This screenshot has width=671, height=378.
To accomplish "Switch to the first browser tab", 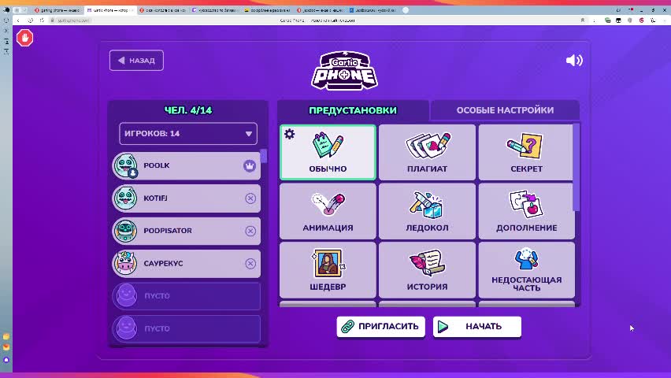I will click(57, 10).
